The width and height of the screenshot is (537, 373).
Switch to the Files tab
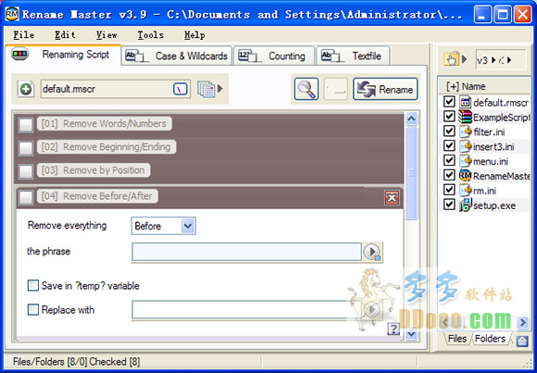[x=457, y=339]
